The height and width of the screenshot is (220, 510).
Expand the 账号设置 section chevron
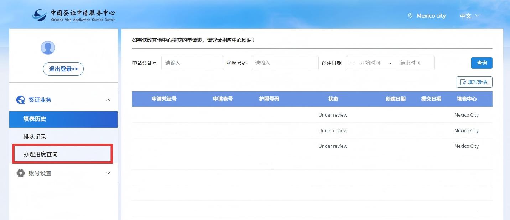tap(108, 173)
